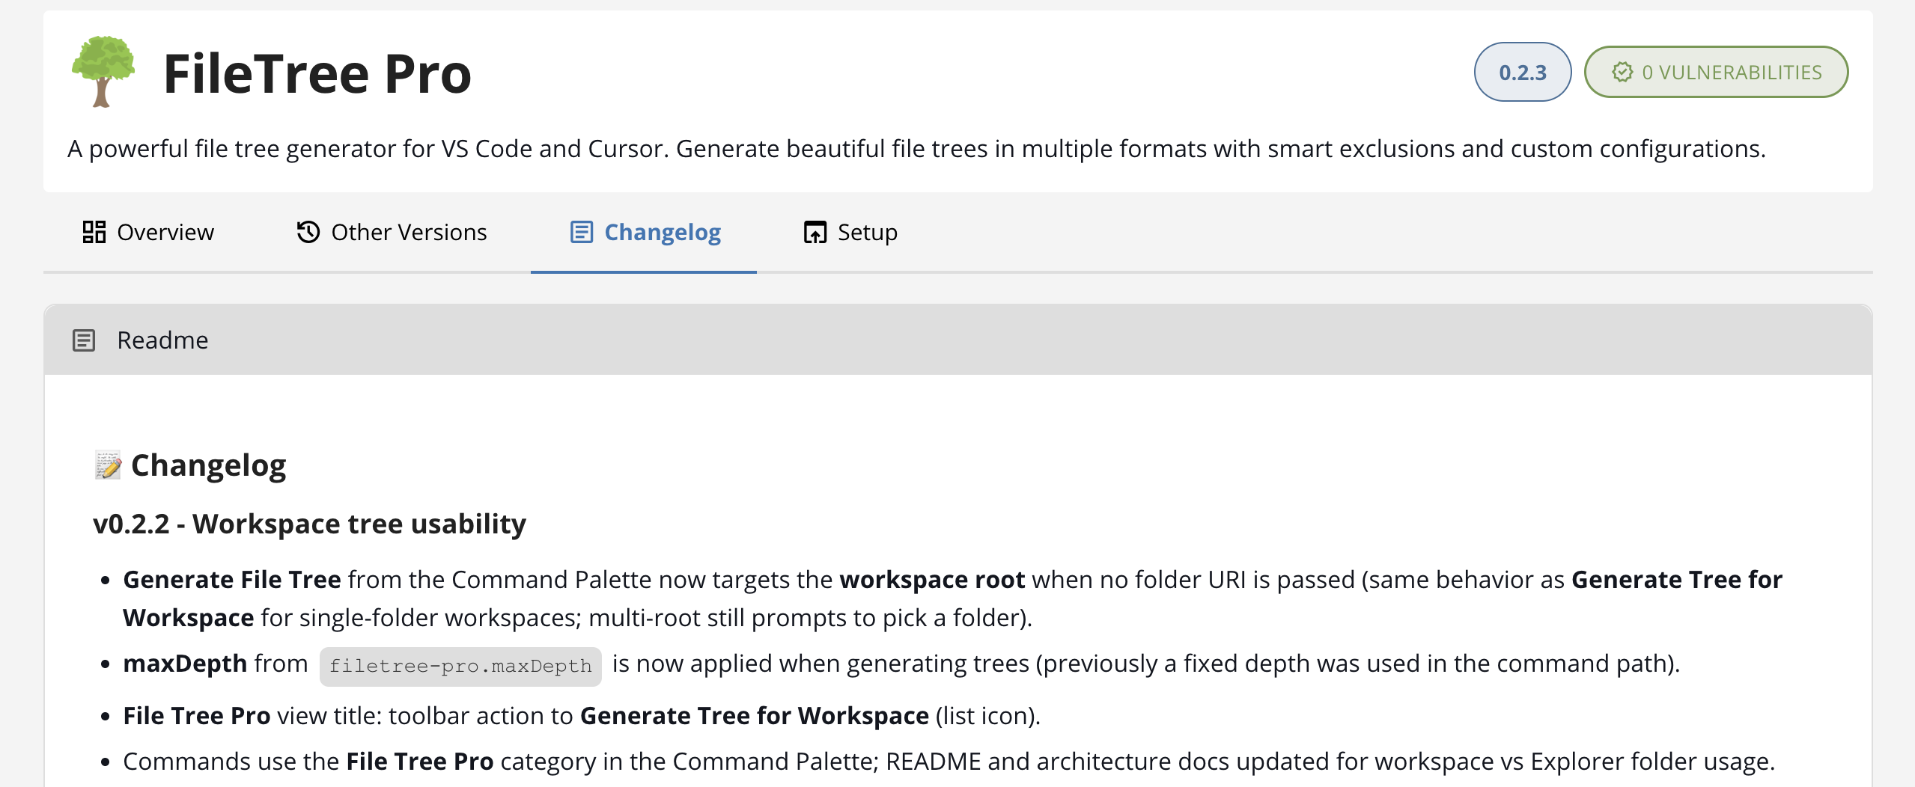The height and width of the screenshot is (787, 1915).
Task: Click the Changelog document icon
Action: (x=581, y=232)
